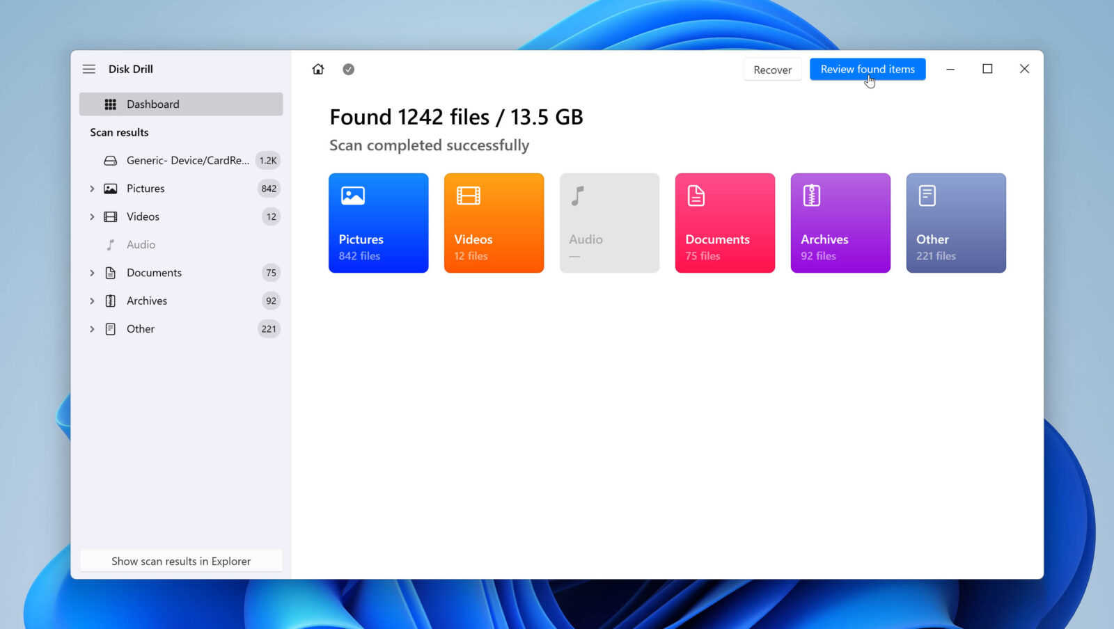Select the Videos category card
Image resolution: width=1114 pixels, height=629 pixels.
click(x=494, y=223)
